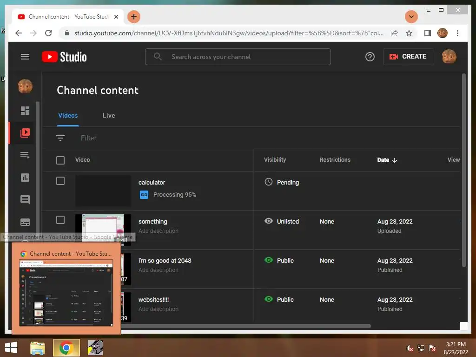Click the muted volume tray icon
This screenshot has width=476, height=357.
(x=410, y=348)
